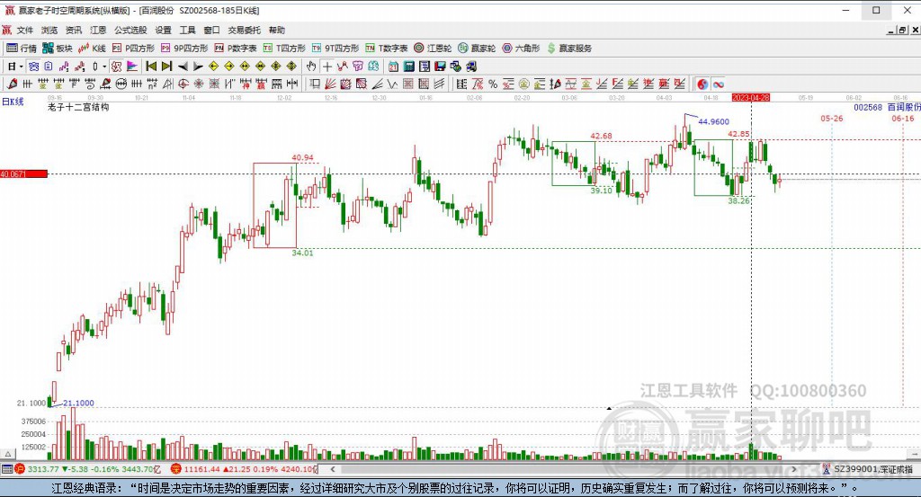Screen dimensions: 921x497
Task: Expand the candlestick type dropdown arrow
Action: pos(104,67)
